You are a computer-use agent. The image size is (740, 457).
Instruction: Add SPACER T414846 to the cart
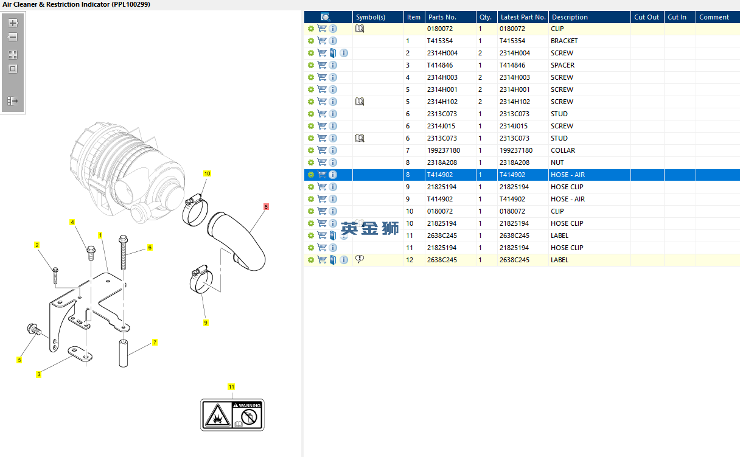322,65
